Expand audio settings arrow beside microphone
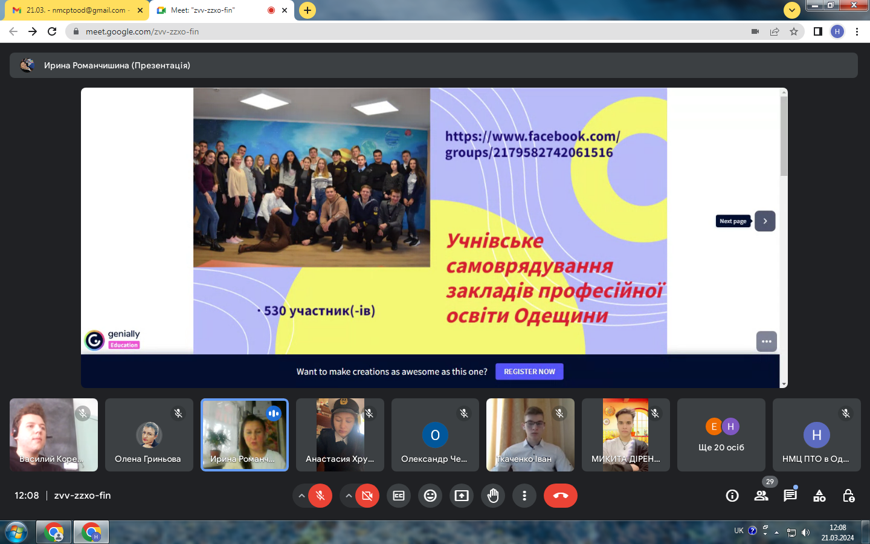 tap(301, 496)
